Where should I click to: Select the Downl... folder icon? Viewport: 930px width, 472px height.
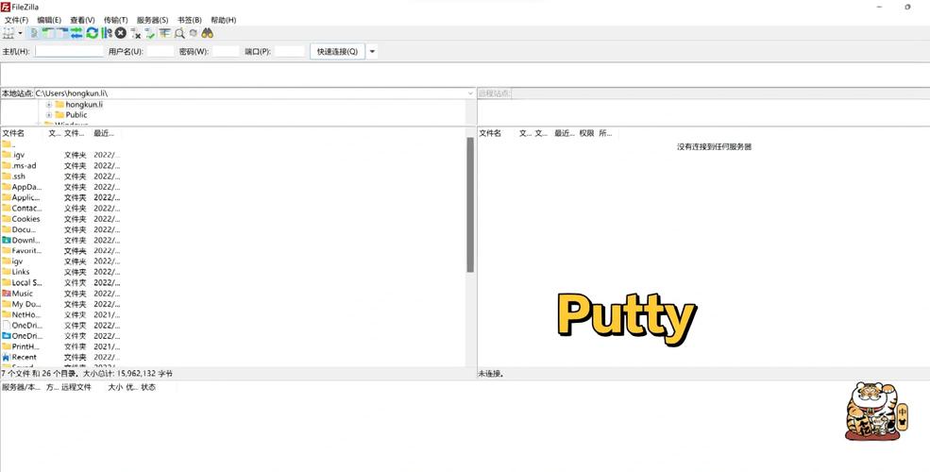(7, 240)
